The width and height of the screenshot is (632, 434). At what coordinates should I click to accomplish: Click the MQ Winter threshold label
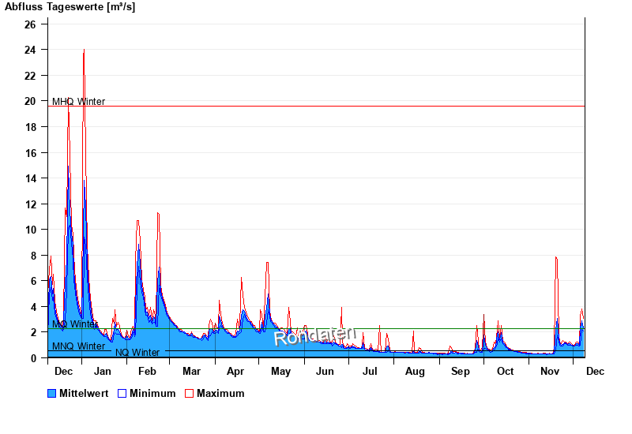75,324
